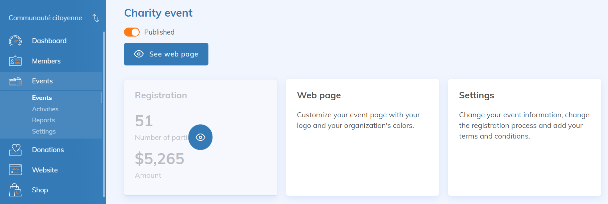This screenshot has height=204, width=608.
Task: Open the Activities submenu item
Action: [x=45, y=109]
